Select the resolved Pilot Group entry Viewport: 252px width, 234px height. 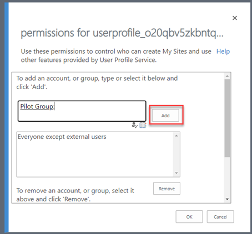pos(37,107)
